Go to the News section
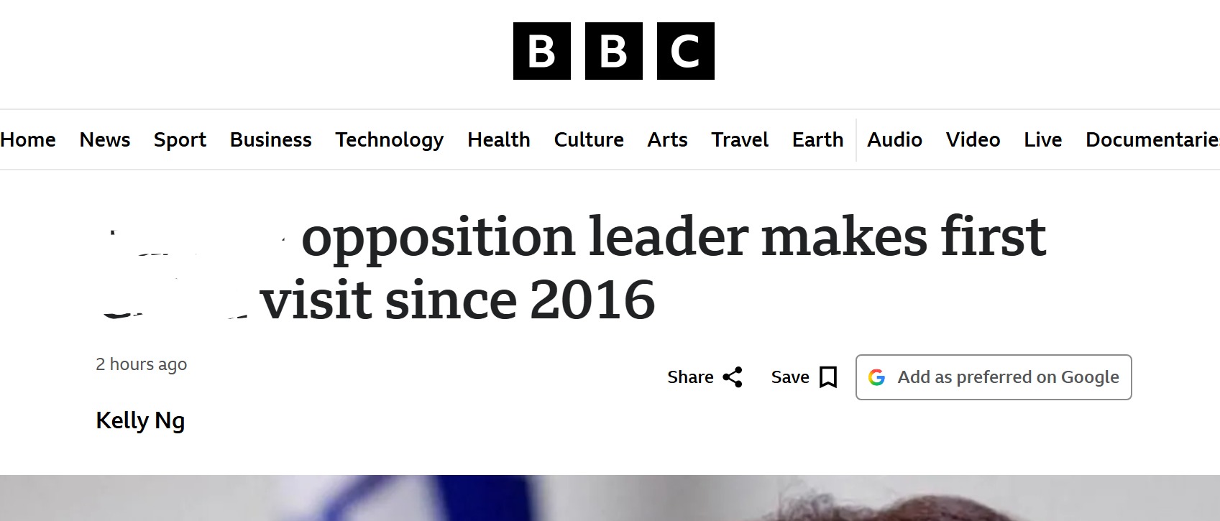 tap(105, 139)
